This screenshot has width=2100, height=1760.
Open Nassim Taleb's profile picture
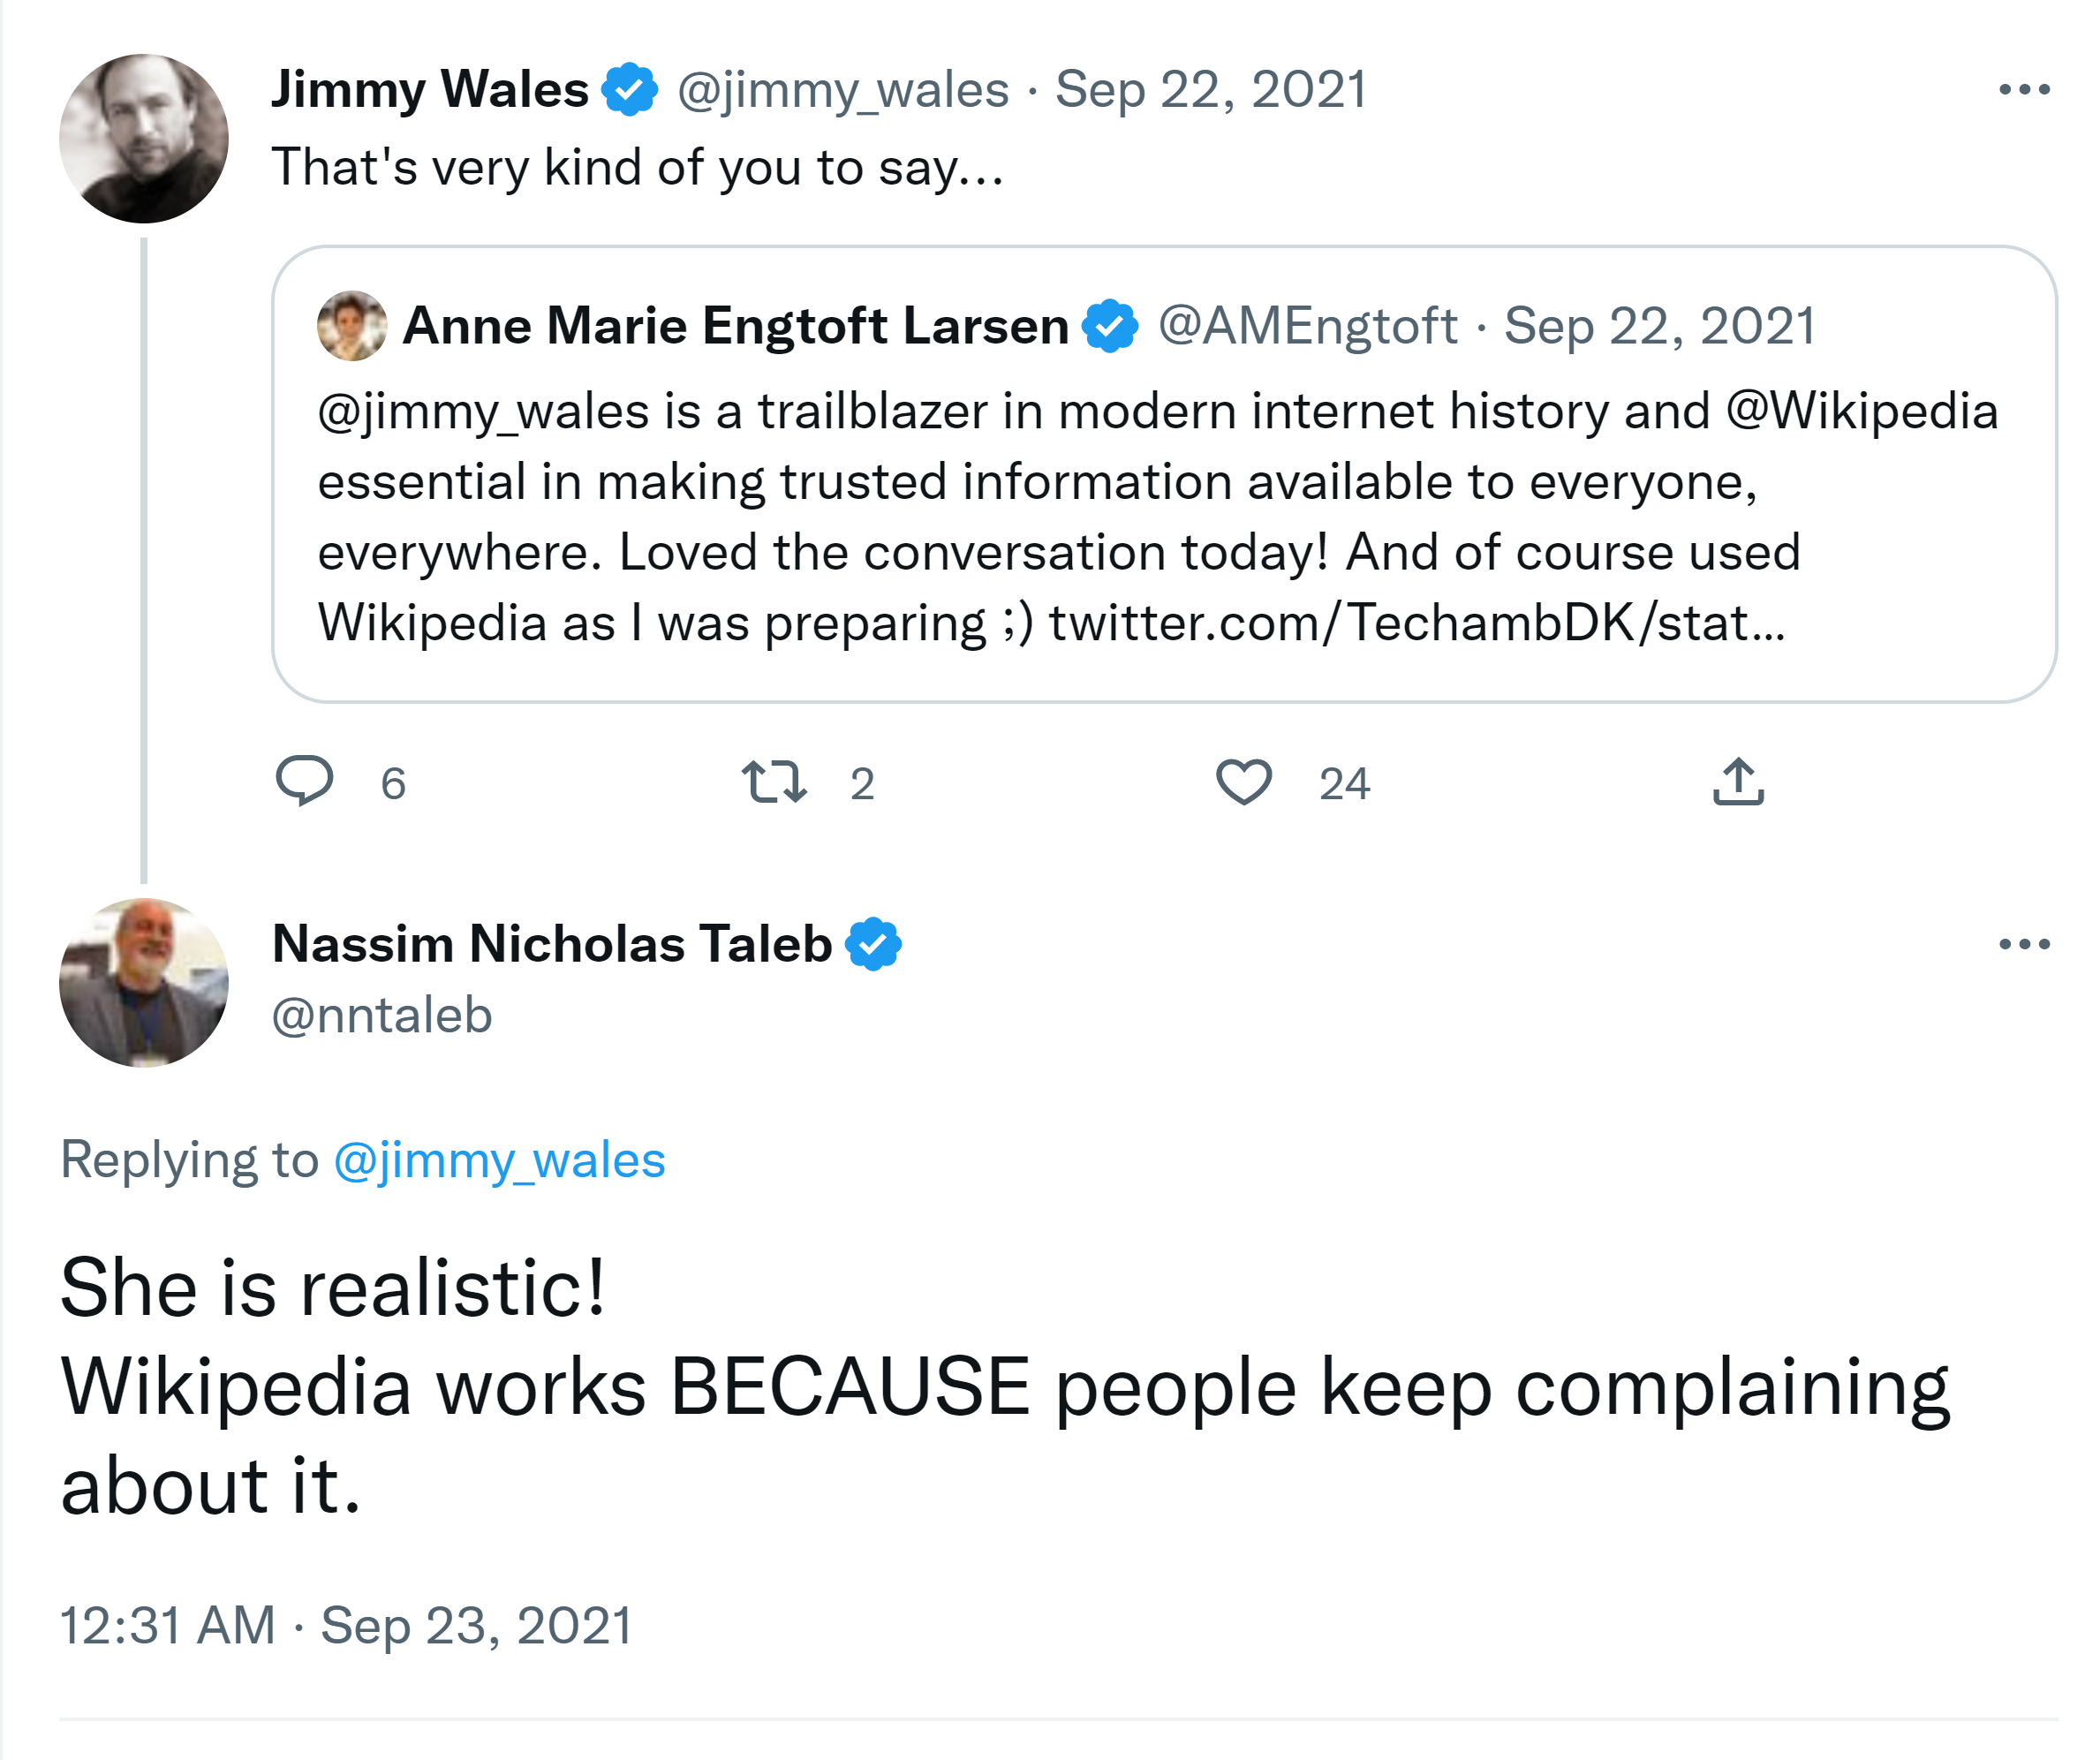pos(144,982)
